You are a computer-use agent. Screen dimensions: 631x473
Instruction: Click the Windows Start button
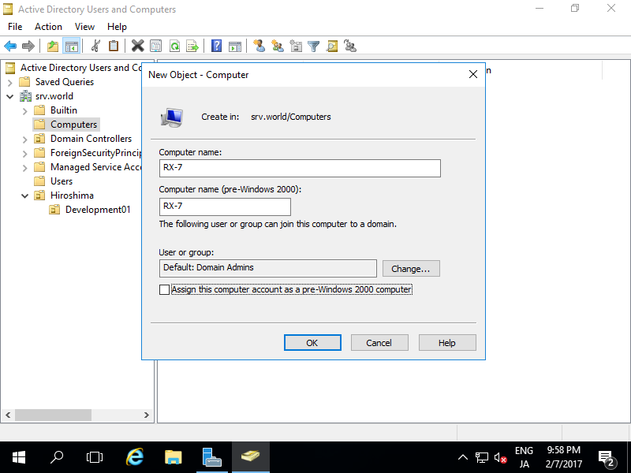(18, 457)
